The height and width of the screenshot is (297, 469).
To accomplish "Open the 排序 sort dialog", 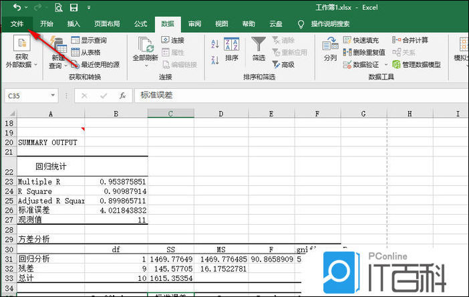I will pyautogui.click(x=232, y=50).
